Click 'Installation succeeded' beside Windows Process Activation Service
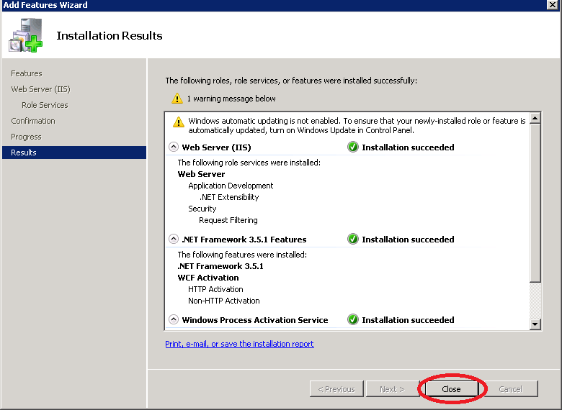 point(408,320)
